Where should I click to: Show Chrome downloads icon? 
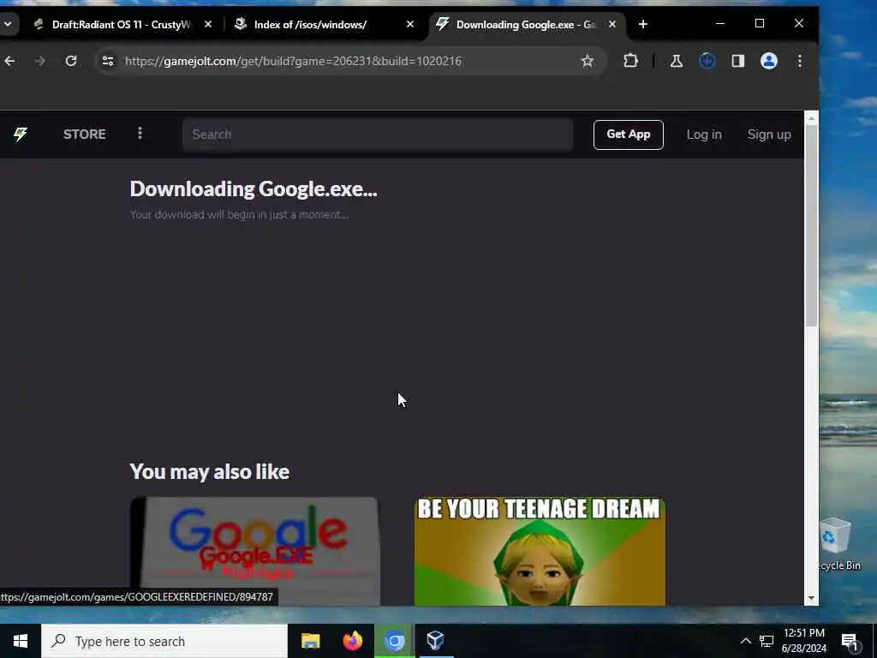707,61
